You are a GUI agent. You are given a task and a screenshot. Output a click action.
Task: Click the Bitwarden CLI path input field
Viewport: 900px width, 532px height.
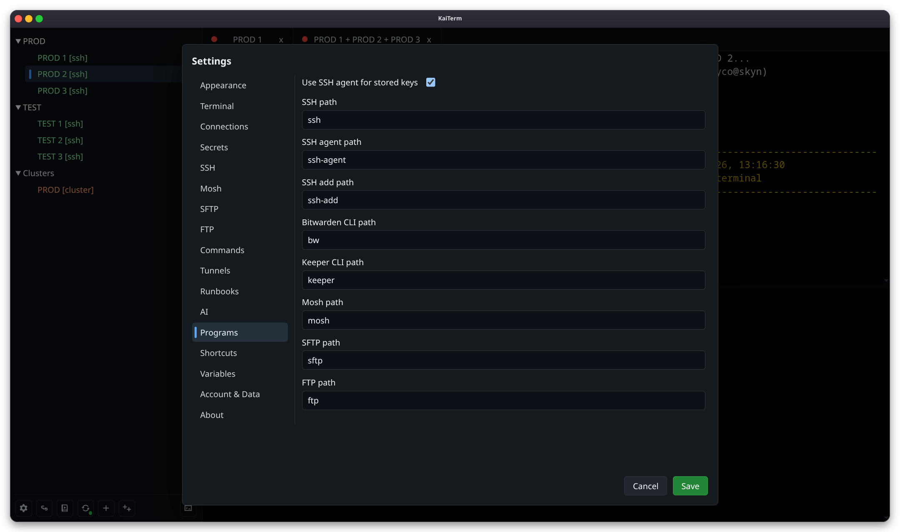(x=503, y=240)
